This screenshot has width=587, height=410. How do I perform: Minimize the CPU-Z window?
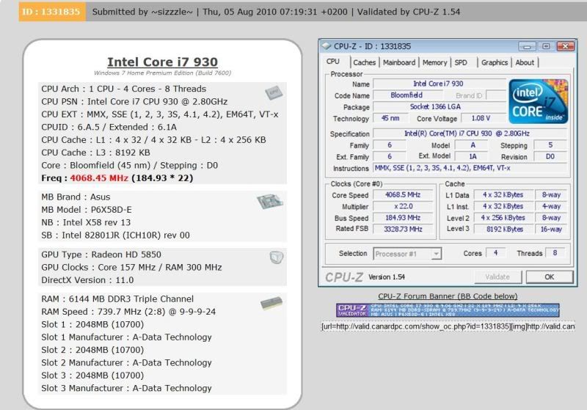pos(527,46)
